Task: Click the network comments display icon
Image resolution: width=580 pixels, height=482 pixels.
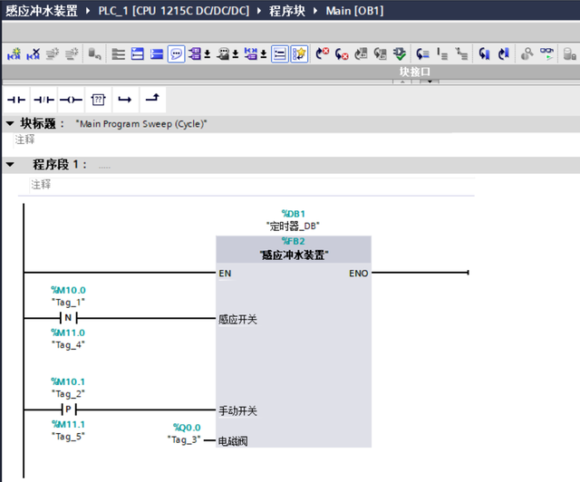Action: coord(250,54)
